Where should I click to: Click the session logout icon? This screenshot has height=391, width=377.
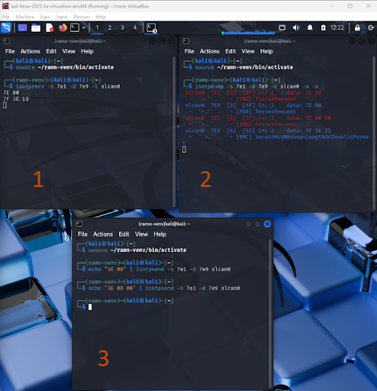(371, 27)
